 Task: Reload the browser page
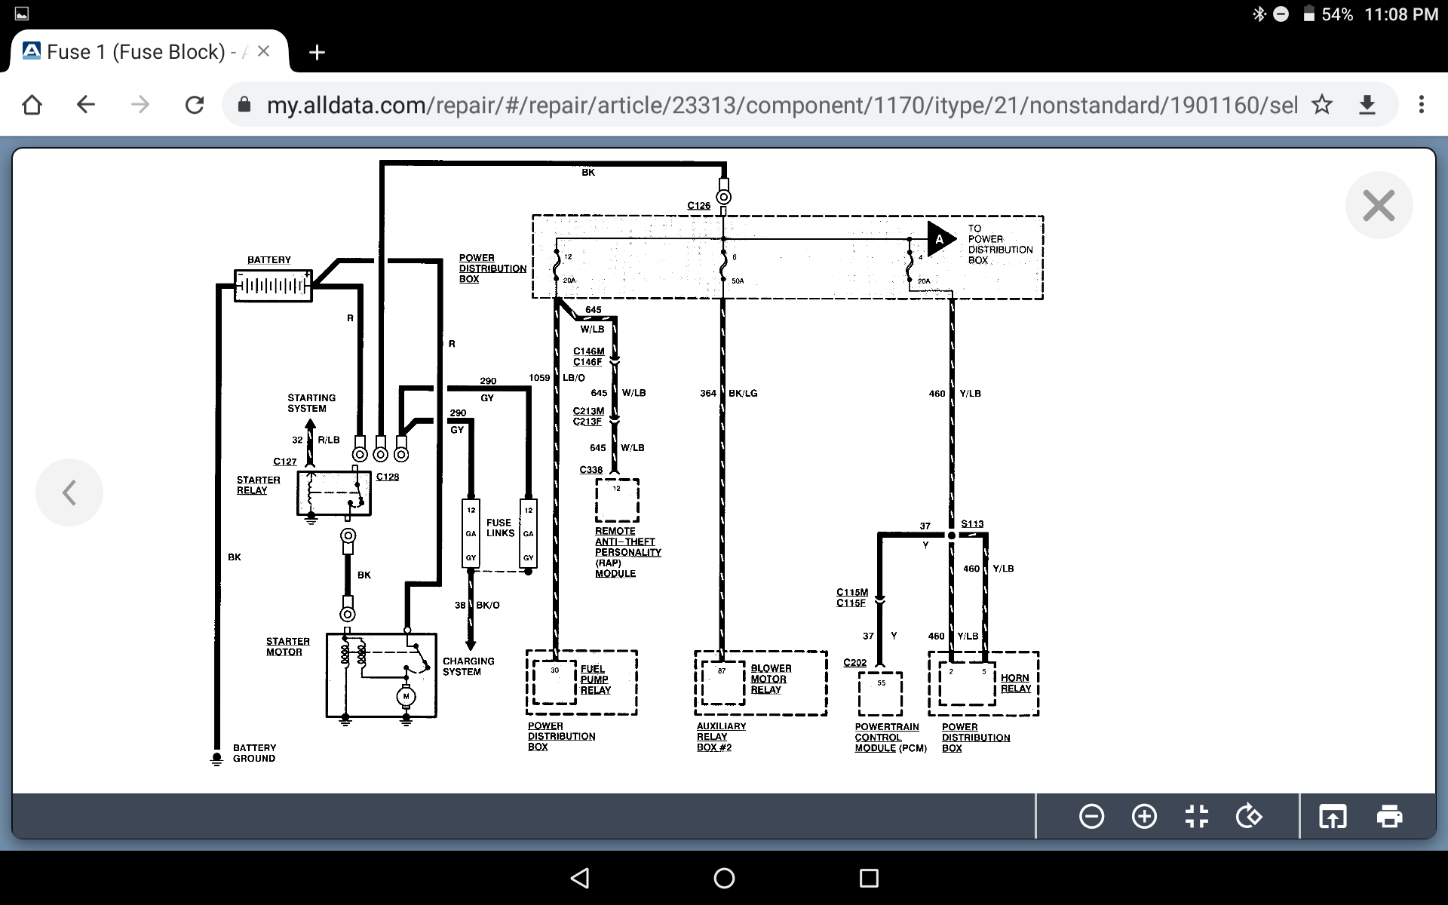click(195, 105)
